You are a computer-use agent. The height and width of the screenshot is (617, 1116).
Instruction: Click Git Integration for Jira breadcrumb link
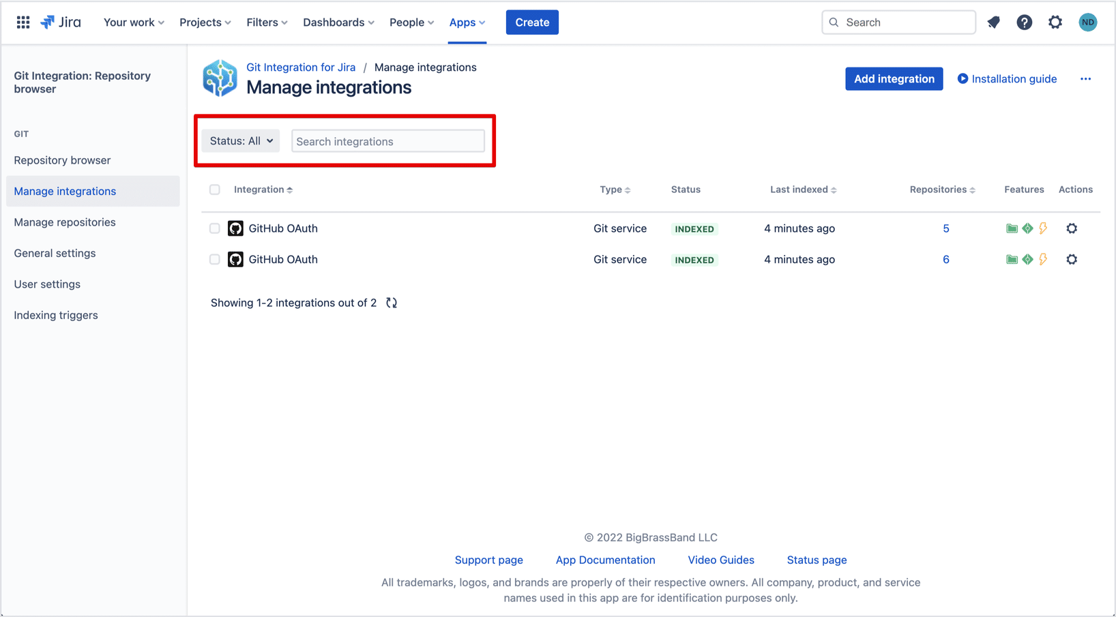click(301, 67)
